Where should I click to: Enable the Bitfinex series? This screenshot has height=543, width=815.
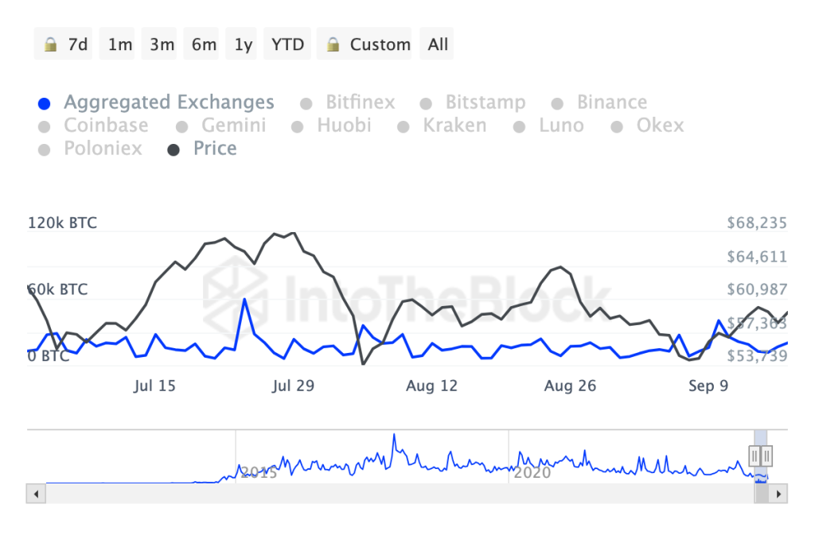coord(360,103)
